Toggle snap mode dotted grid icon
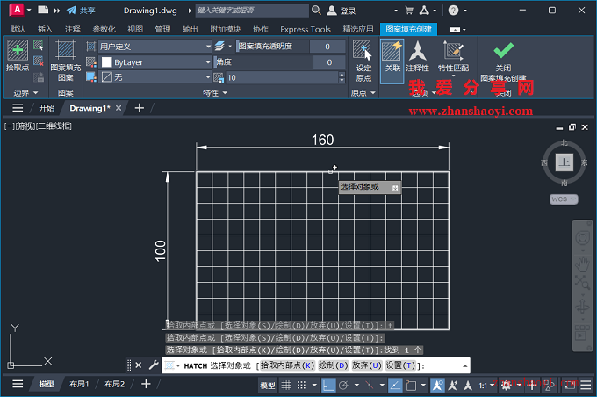The width and height of the screenshot is (597, 397). coord(301,386)
